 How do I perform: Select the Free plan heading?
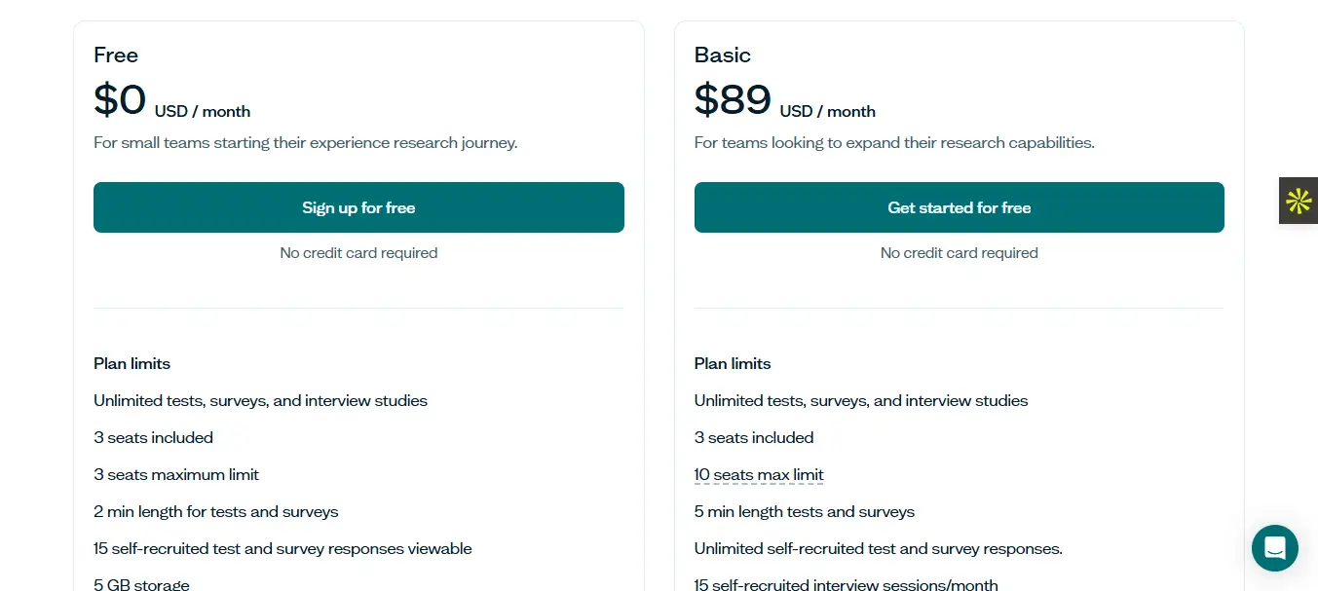[116, 55]
